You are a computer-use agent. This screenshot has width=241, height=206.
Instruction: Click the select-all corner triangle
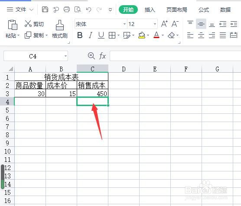click(11, 69)
